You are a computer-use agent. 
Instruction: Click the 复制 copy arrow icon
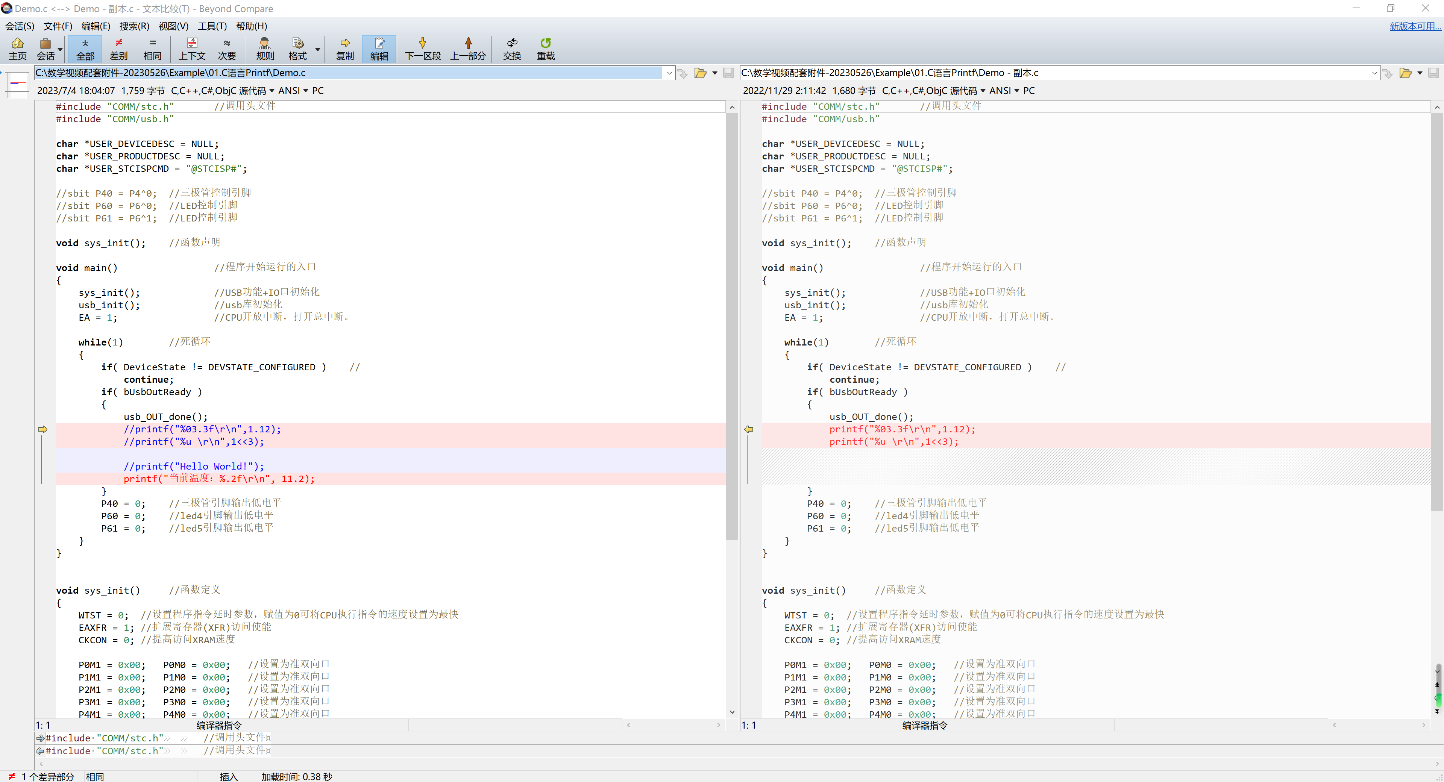tap(345, 49)
